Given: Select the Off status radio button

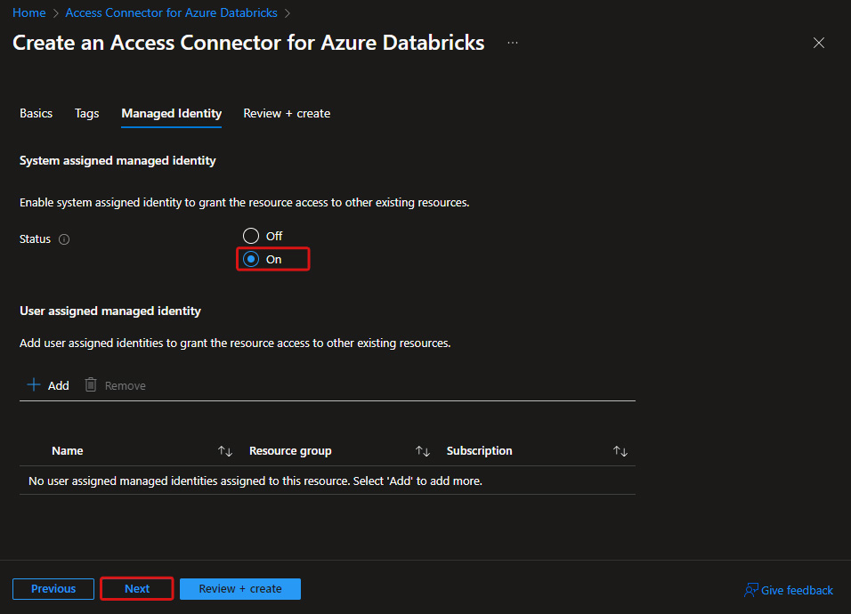Looking at the screenshot, I should [251, 236].
